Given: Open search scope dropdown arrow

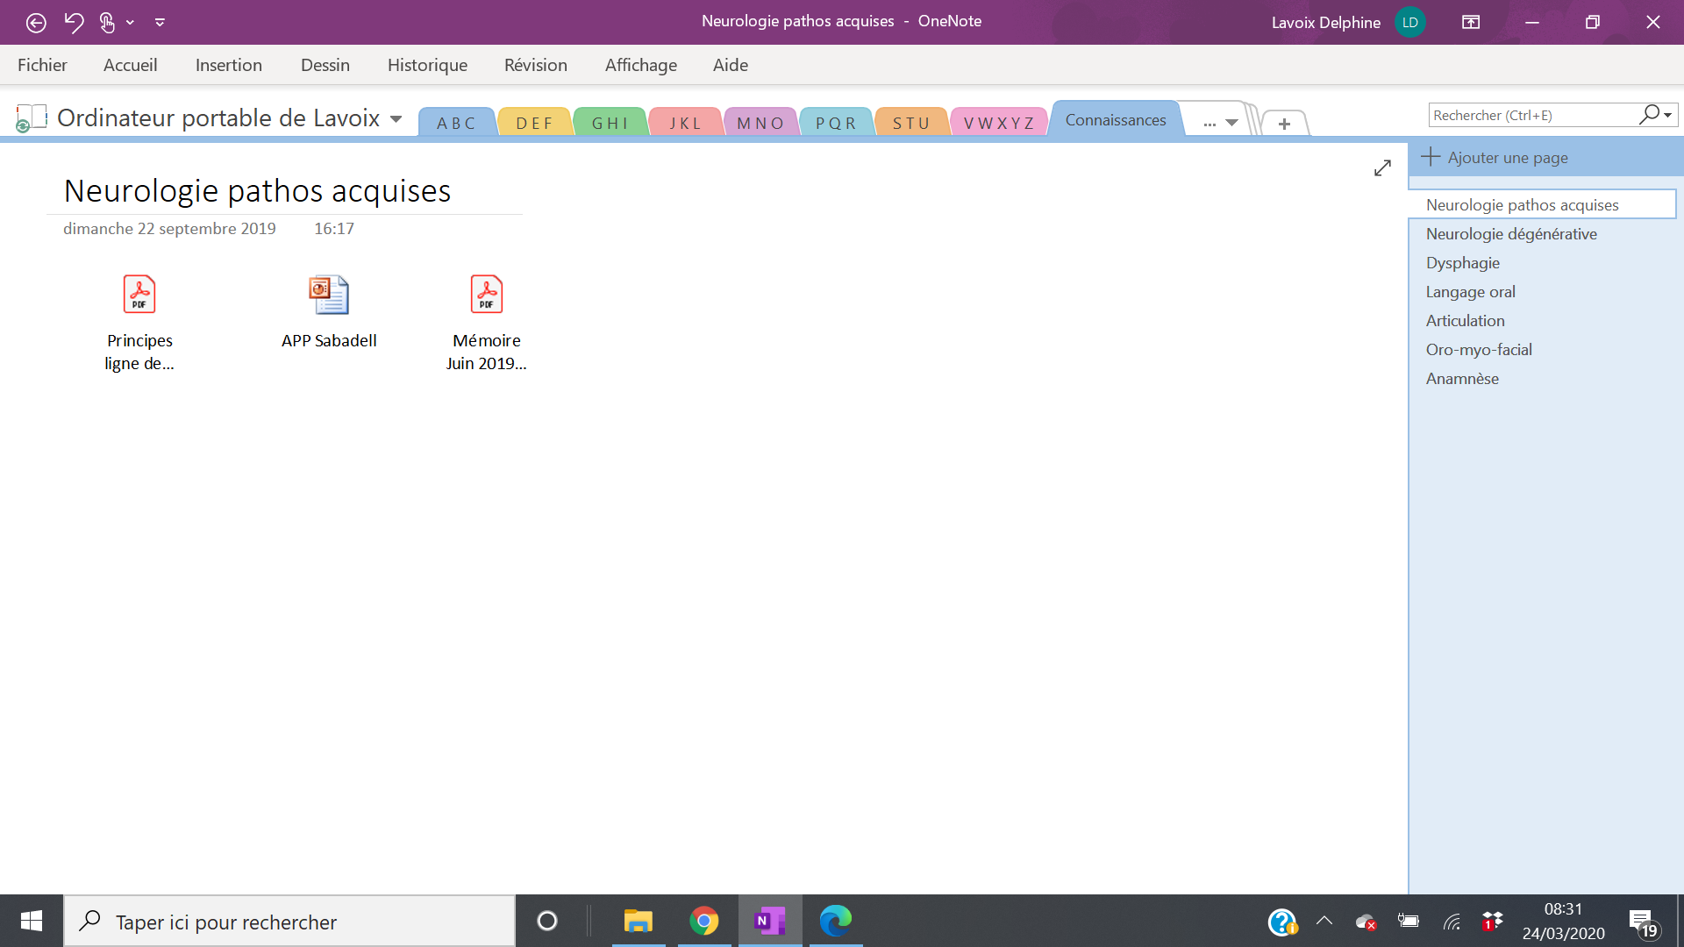Looking at the screenshot, I should (x=1668, y=115).
